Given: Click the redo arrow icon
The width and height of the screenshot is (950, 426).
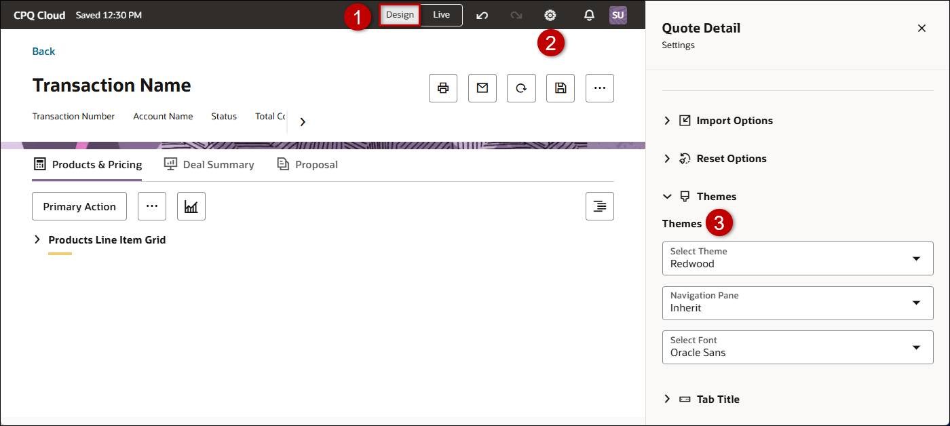Looking at the screenshot, I should pos(516,15).
